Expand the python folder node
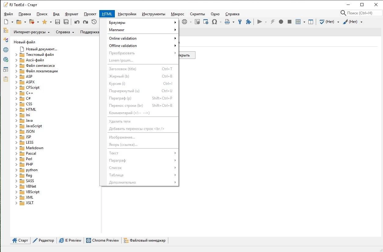The width and height of the screenshot is (383, 252). pos(16,170)
